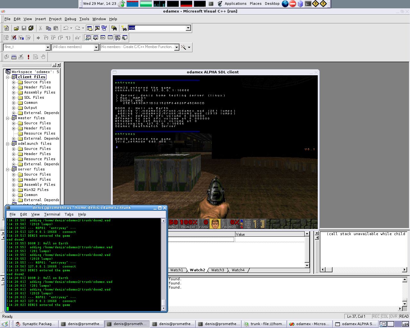The image size is (410, 328).
Task: Collapse the odmlaunch files tree node
Action: pos(8,144)
